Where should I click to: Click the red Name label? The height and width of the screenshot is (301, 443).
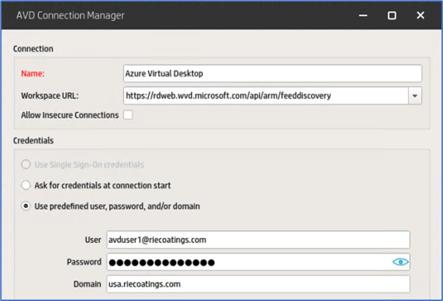click(33, 73)
